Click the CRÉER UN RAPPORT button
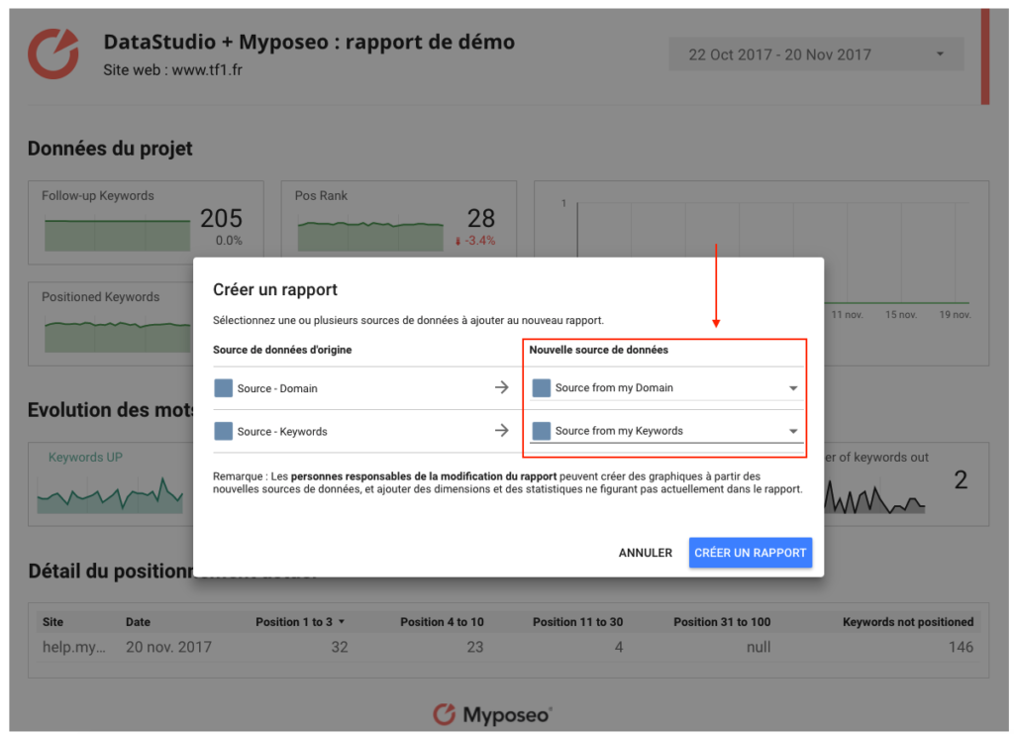This screenshot has height=734, width=1014. (x=751, y=553)
